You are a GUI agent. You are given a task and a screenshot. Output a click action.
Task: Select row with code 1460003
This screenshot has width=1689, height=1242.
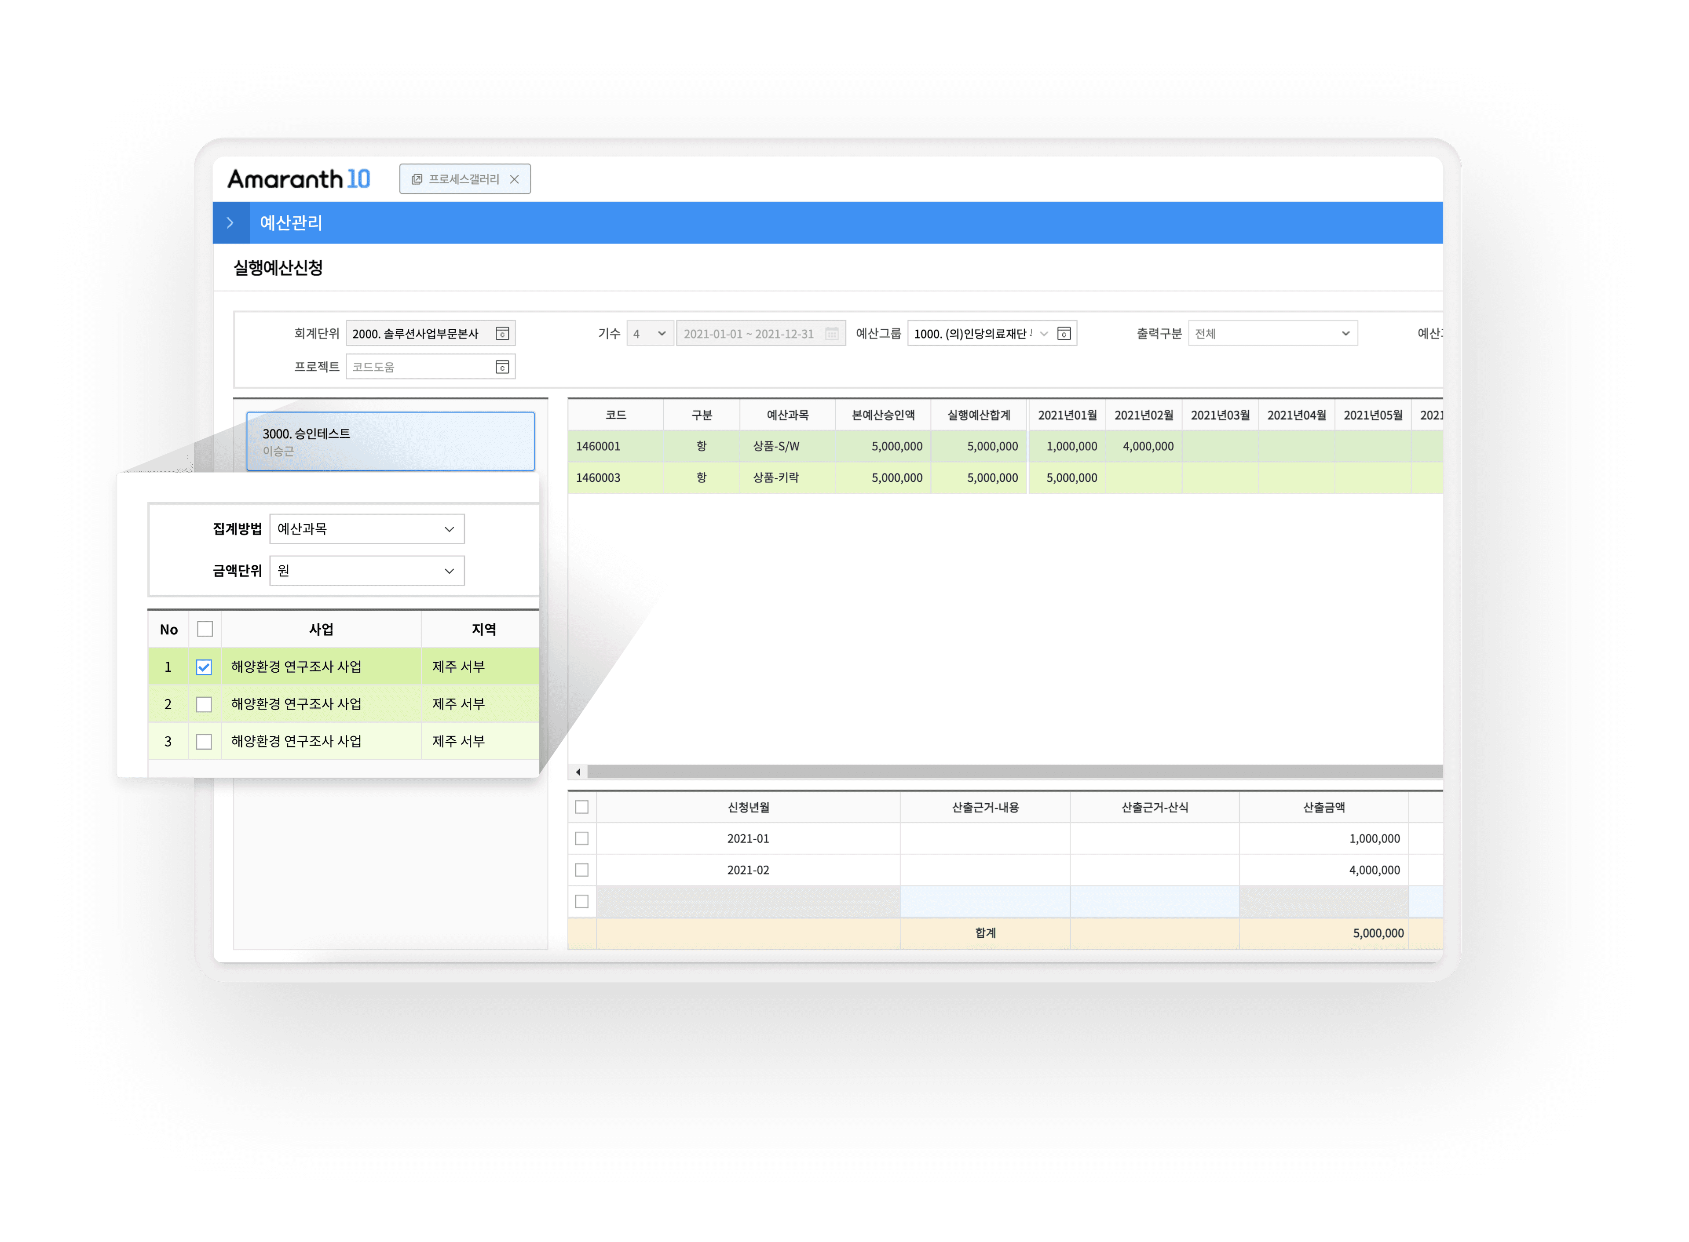[x=1005, y=478]
